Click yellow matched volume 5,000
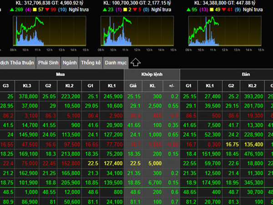The height and width of the screenshot is (205, 273). click(155, 164)
